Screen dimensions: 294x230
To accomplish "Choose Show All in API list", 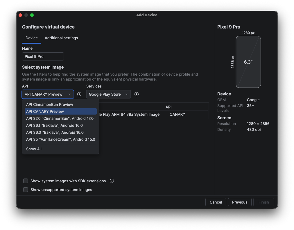I will [x=60, y=149].
